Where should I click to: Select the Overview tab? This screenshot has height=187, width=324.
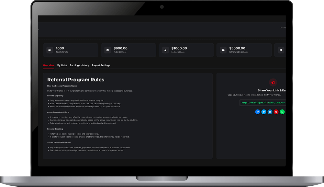point(49,65)
